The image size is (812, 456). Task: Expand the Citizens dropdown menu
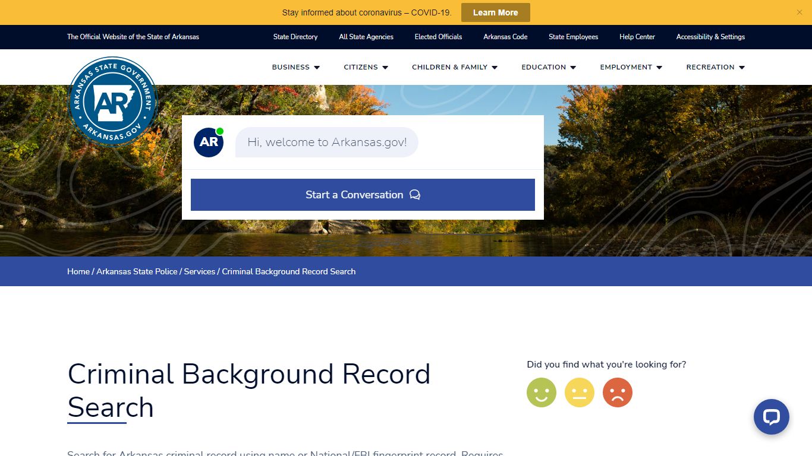pyautogui.click(x=366, y=67)
